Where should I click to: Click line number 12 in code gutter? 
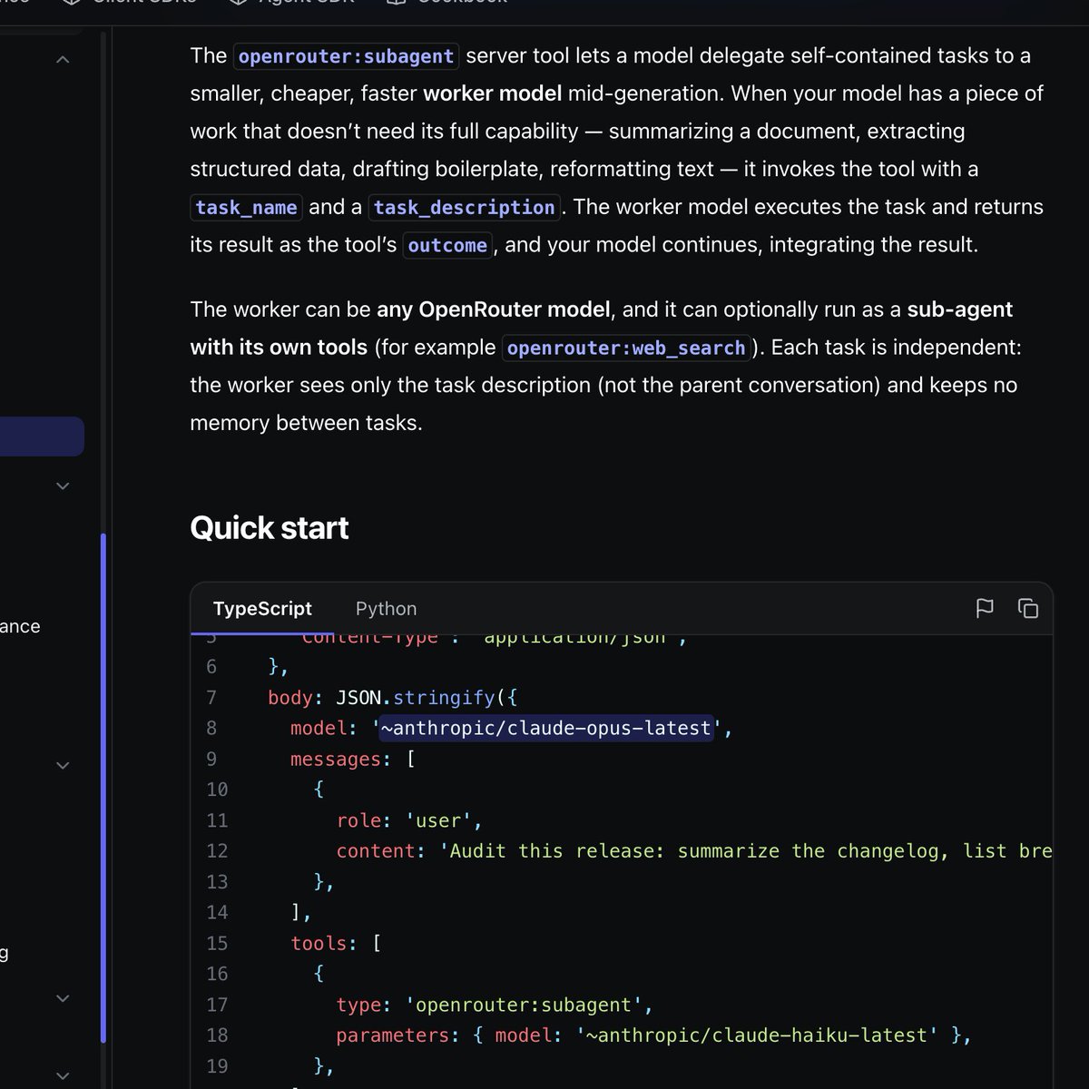click(217, 851)
